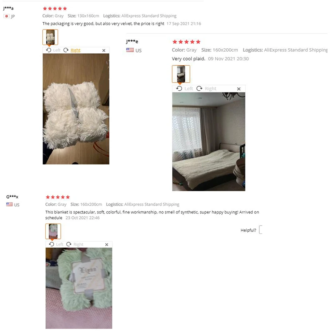
Task: Click the underlined Right rotate link
Action: [75, 50]
